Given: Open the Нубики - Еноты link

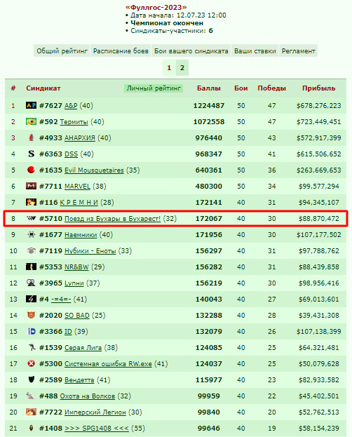Looking at the screenshot, I should coord(90,251).
